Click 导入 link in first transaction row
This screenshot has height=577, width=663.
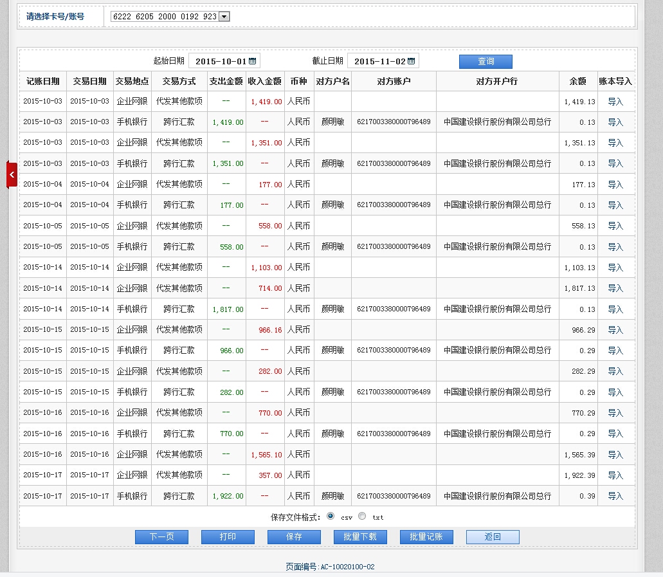click(x=615, y=102)
